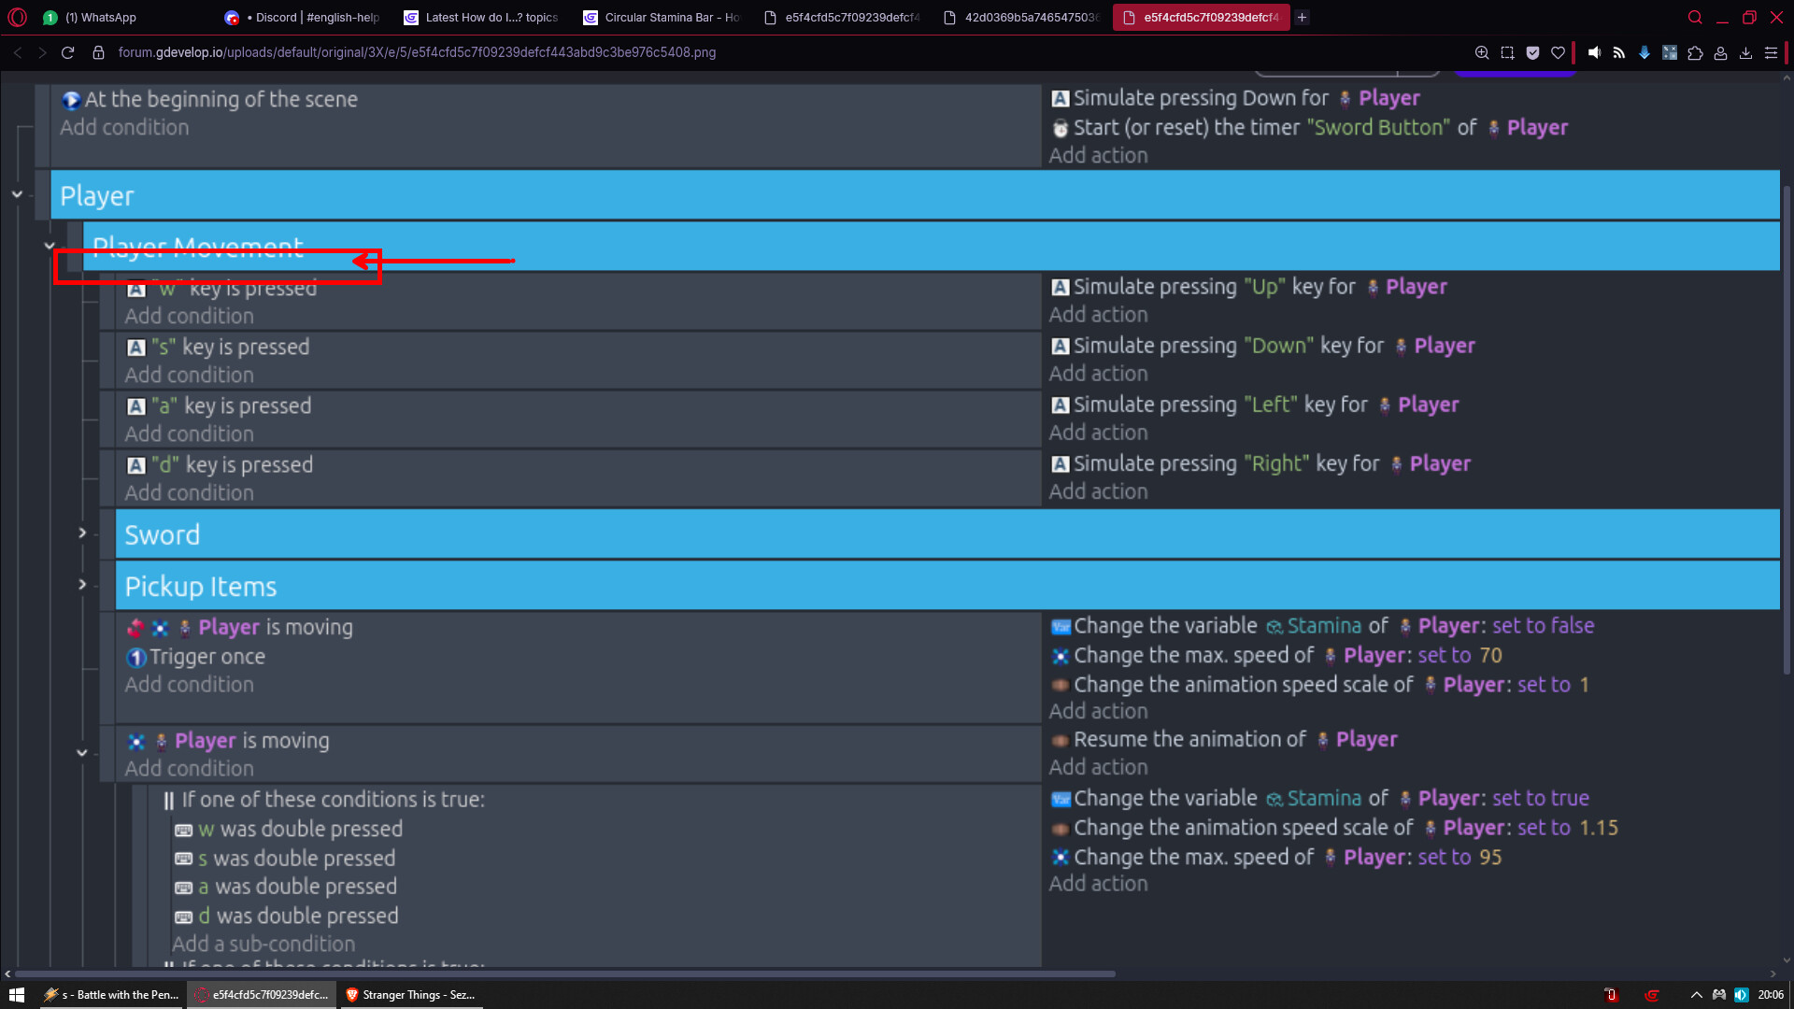1794x1009 pixels.
Task: Open the search tabs magnifier in the title bar
Action: point(1695,17)
